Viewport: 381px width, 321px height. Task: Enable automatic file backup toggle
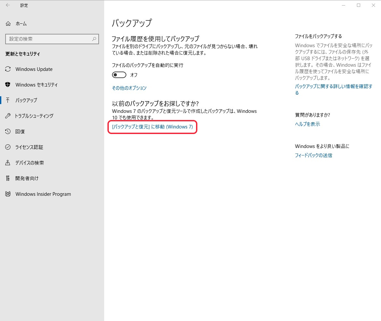pyautogui.click(x=119, y=75)
